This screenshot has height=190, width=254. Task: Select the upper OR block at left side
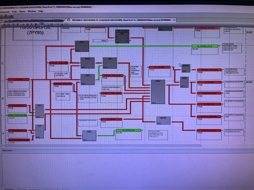point(40,111)
